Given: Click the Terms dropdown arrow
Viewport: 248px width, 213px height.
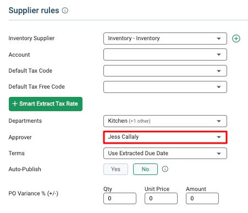Looking at the screenshot, I should coord(219,154).
